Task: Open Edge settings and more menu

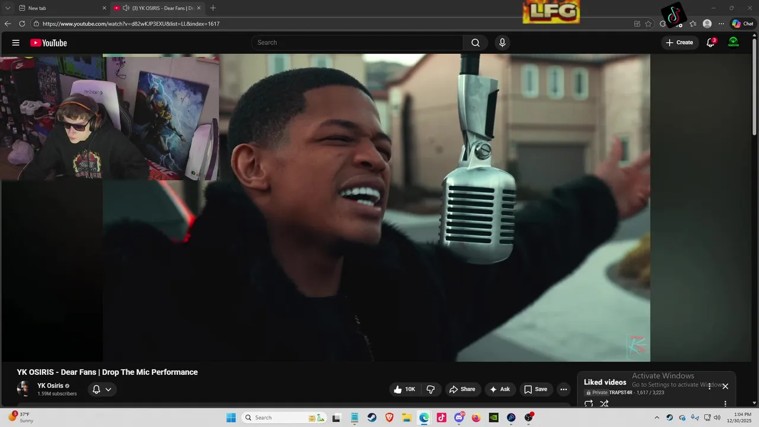Action: pos(721,24)
